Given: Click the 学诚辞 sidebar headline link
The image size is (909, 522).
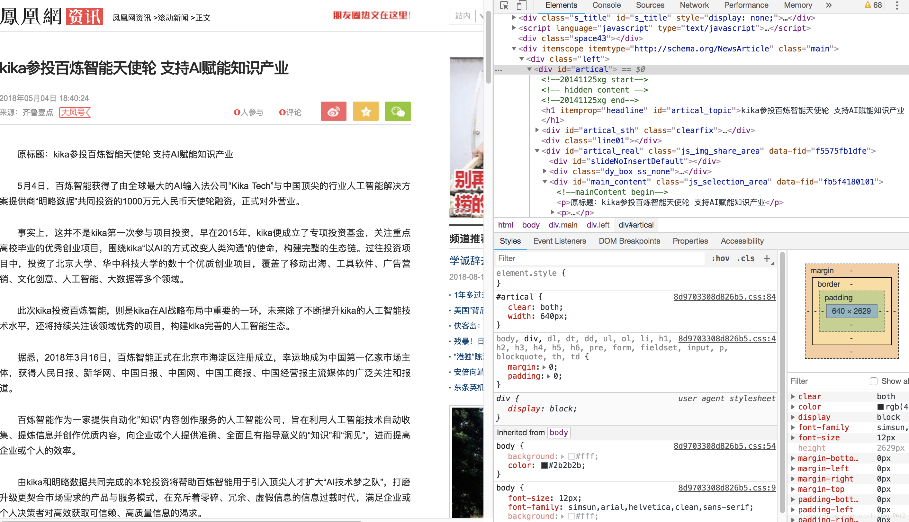Looking at the screenshot, I should [467, 260].
